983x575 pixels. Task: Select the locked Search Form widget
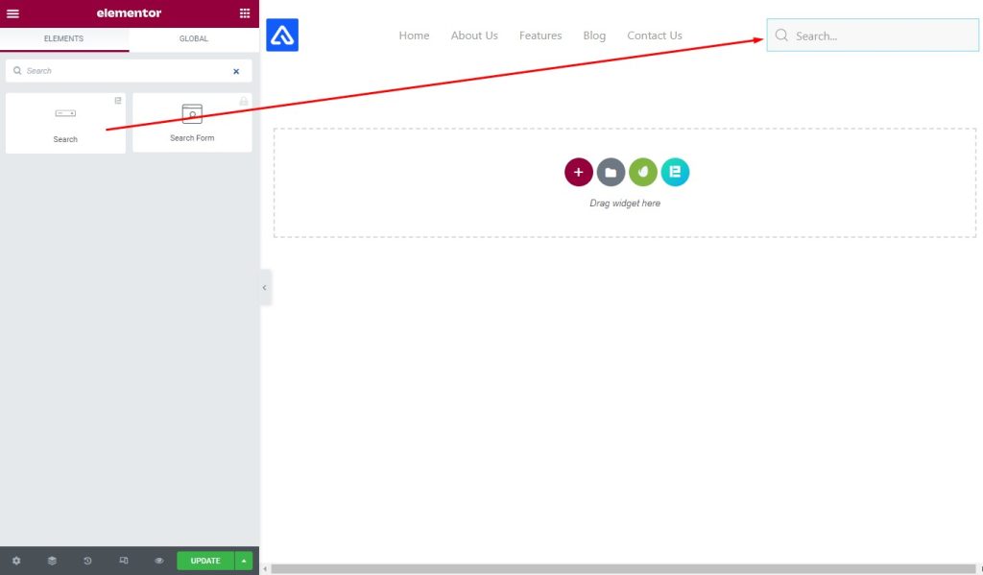192,122
